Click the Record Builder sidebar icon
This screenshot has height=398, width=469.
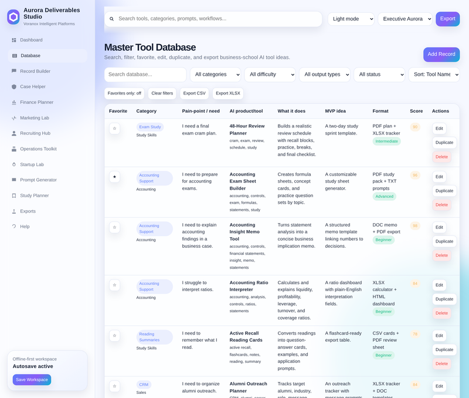click(x=13, y=71)
